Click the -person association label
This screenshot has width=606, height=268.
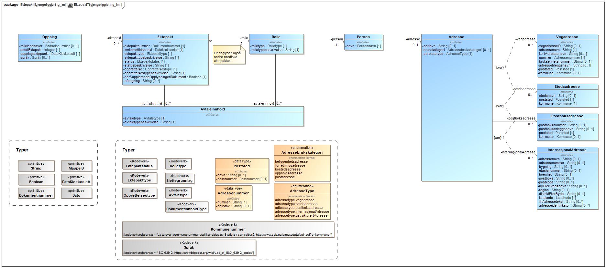pyautogui.click(x=337, y=39)
